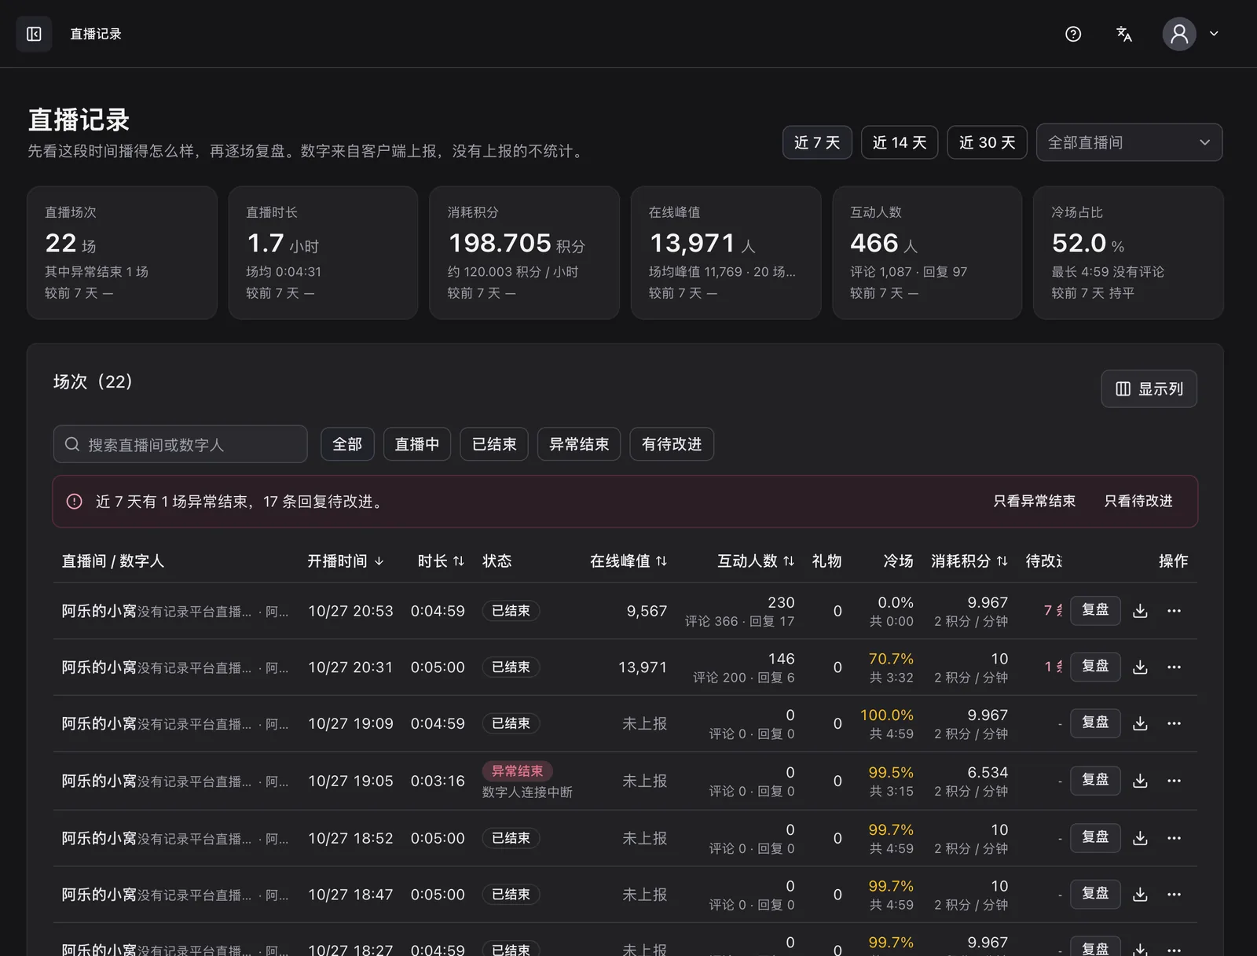Open the user avatar icon

[x=1179, y=34]
